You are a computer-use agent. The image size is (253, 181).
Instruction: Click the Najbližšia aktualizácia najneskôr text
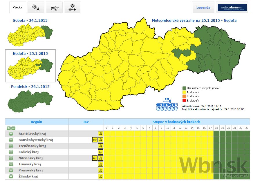click(213, 109)
